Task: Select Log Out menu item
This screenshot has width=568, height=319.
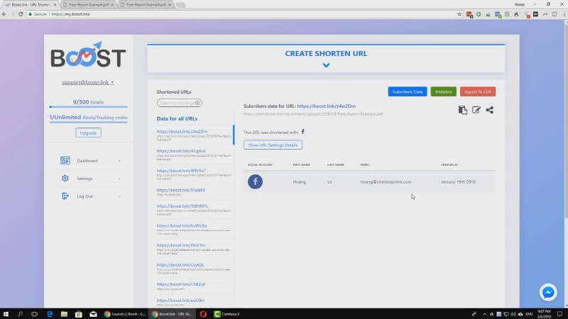Action: point(84,196)
